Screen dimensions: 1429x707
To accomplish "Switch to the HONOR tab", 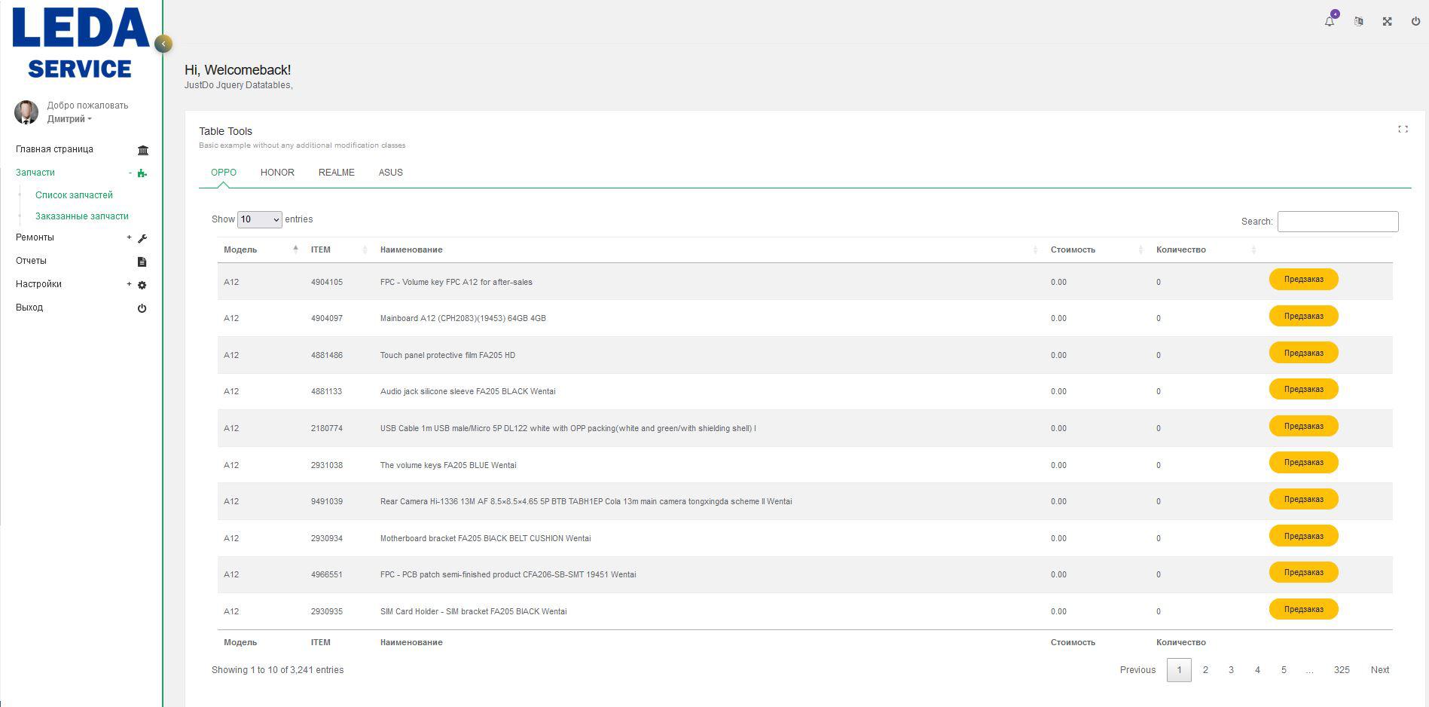I will [277, 173].
